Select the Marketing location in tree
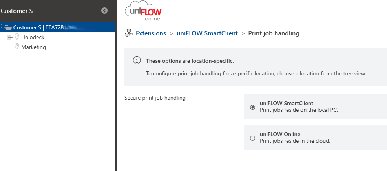Screen dimensions: 387x171 tap(33, 47)
